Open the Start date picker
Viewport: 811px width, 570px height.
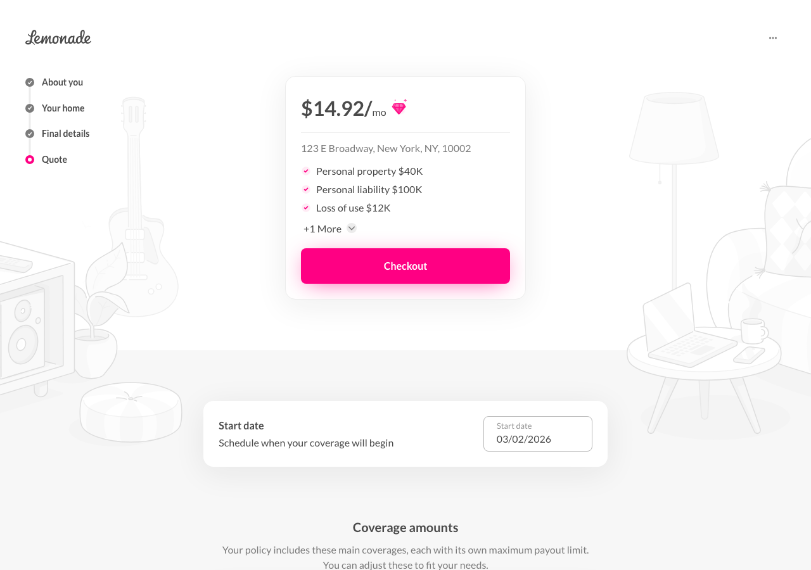point(537,433)
